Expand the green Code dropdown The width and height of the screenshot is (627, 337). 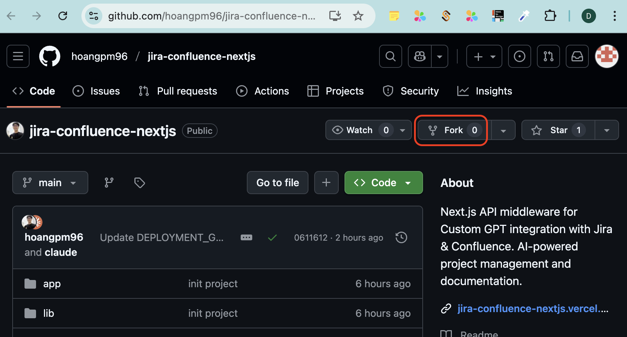click(x=383, y=183)
